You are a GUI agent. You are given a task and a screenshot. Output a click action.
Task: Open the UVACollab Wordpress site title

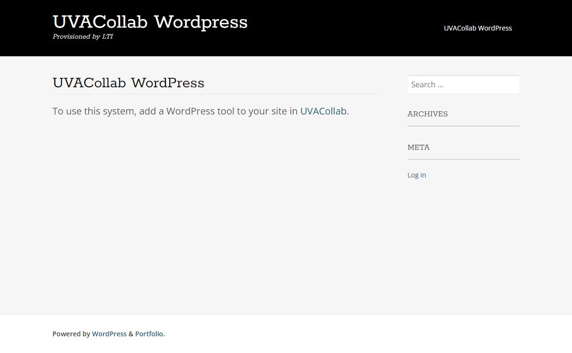tap(150, 22)
